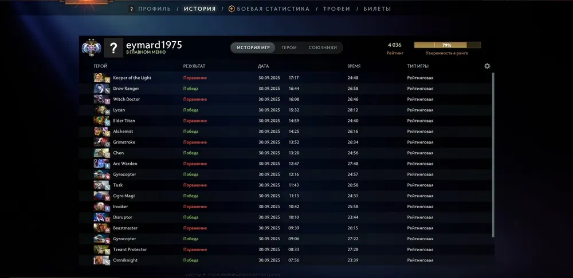Click Keeper of the Light hero portrait
573x278 pixels.
coord(101,78)
